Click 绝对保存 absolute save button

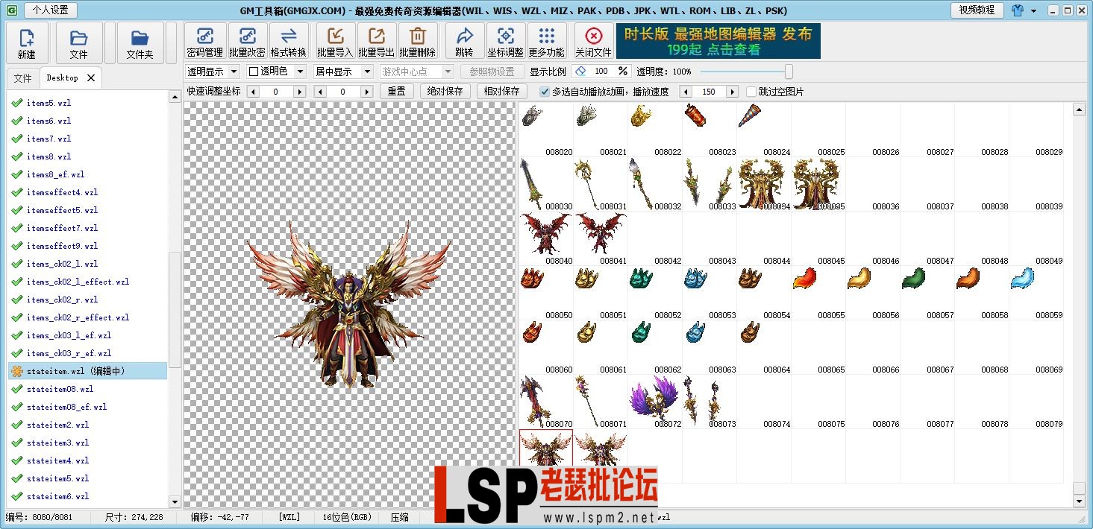(x=445, y=92)
